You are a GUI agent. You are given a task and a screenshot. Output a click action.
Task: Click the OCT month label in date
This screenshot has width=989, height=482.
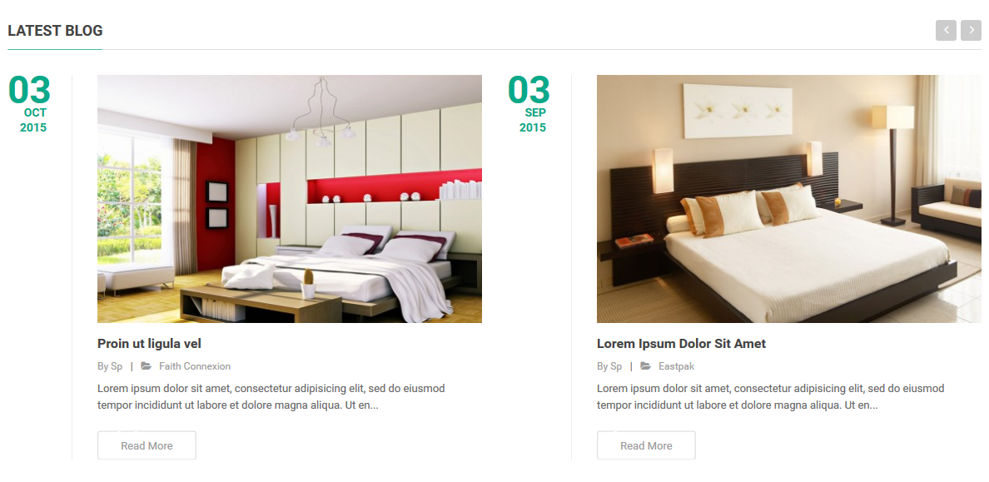(x=35, y=113)
